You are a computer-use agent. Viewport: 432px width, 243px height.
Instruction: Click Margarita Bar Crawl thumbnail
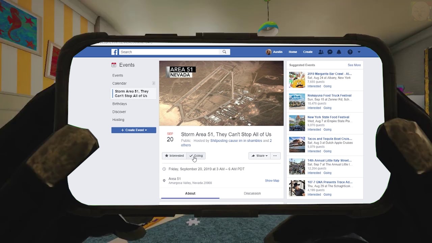click(x=297, y=80)
